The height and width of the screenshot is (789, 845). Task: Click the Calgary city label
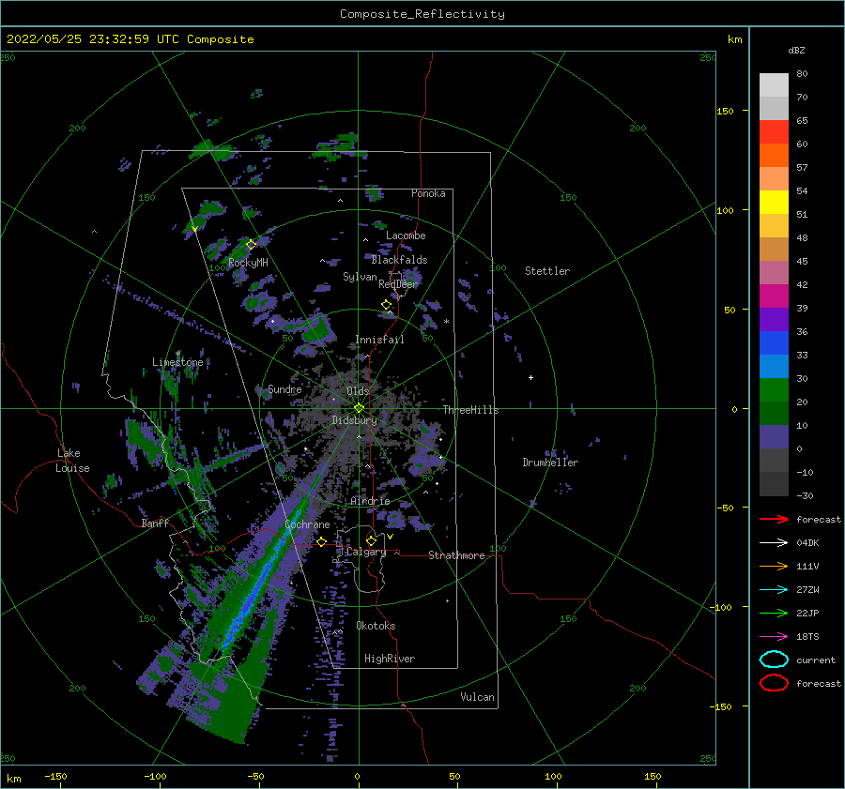tap(366, 552)
